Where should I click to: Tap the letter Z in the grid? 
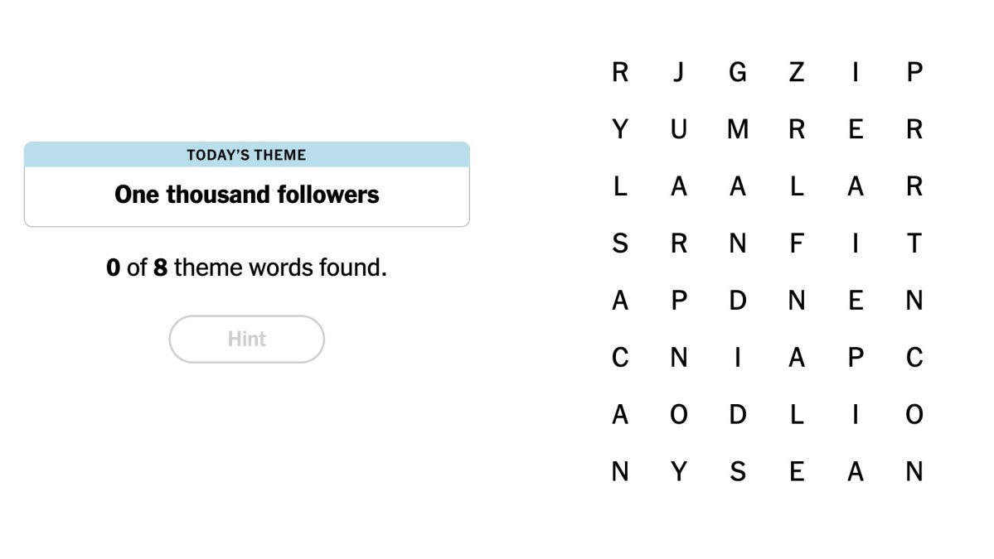[796, 72]
